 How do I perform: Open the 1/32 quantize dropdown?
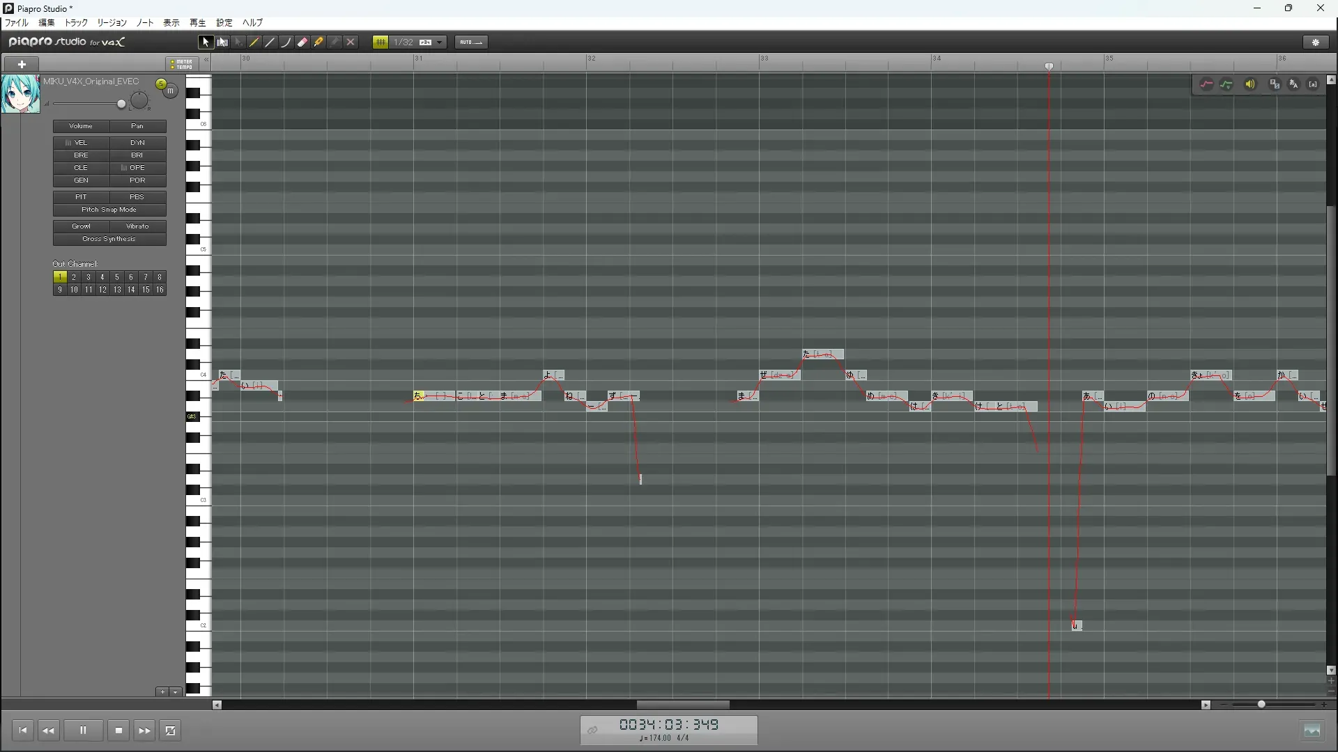click(x=440, y=42)
